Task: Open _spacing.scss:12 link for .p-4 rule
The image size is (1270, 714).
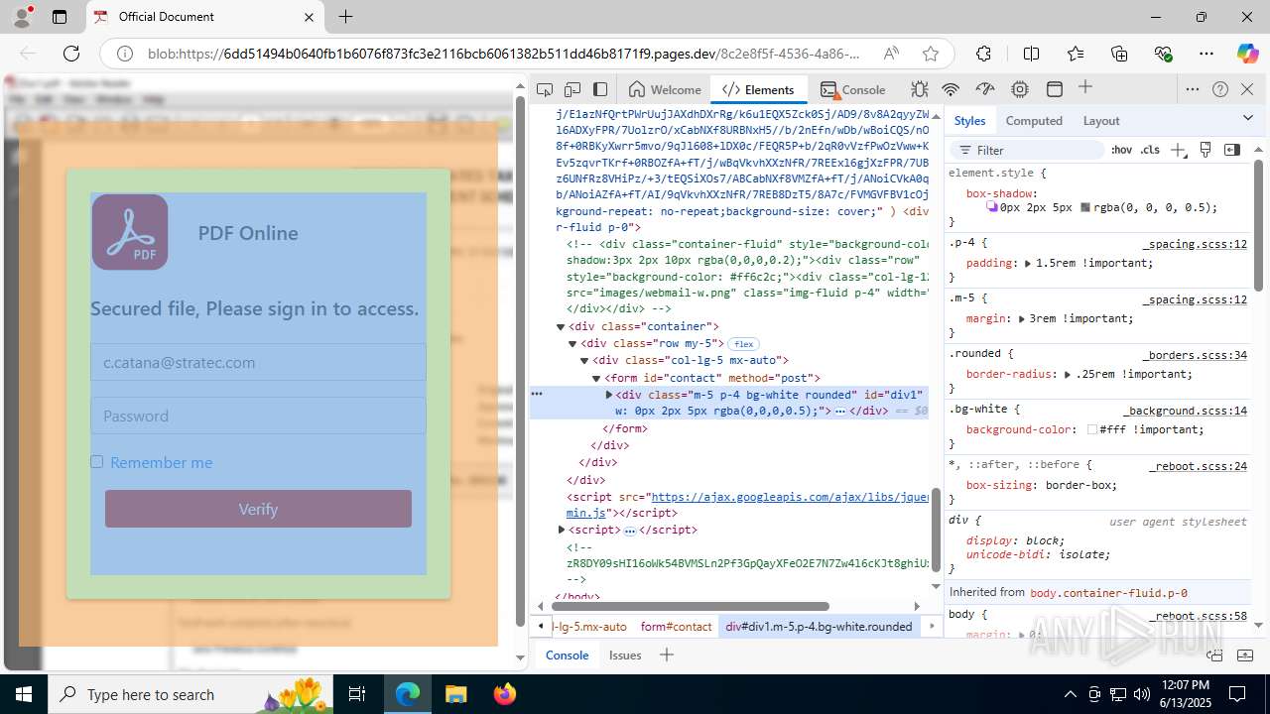Action: pyautogui.click(x=1195, y=244)
